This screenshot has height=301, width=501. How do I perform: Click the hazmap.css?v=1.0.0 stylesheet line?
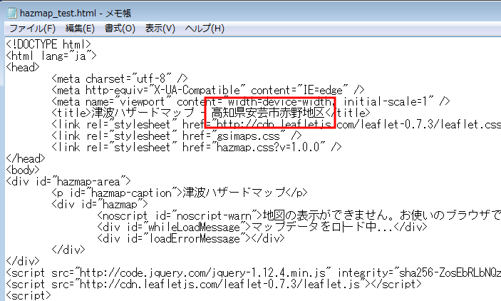click(x=197, y=148)
